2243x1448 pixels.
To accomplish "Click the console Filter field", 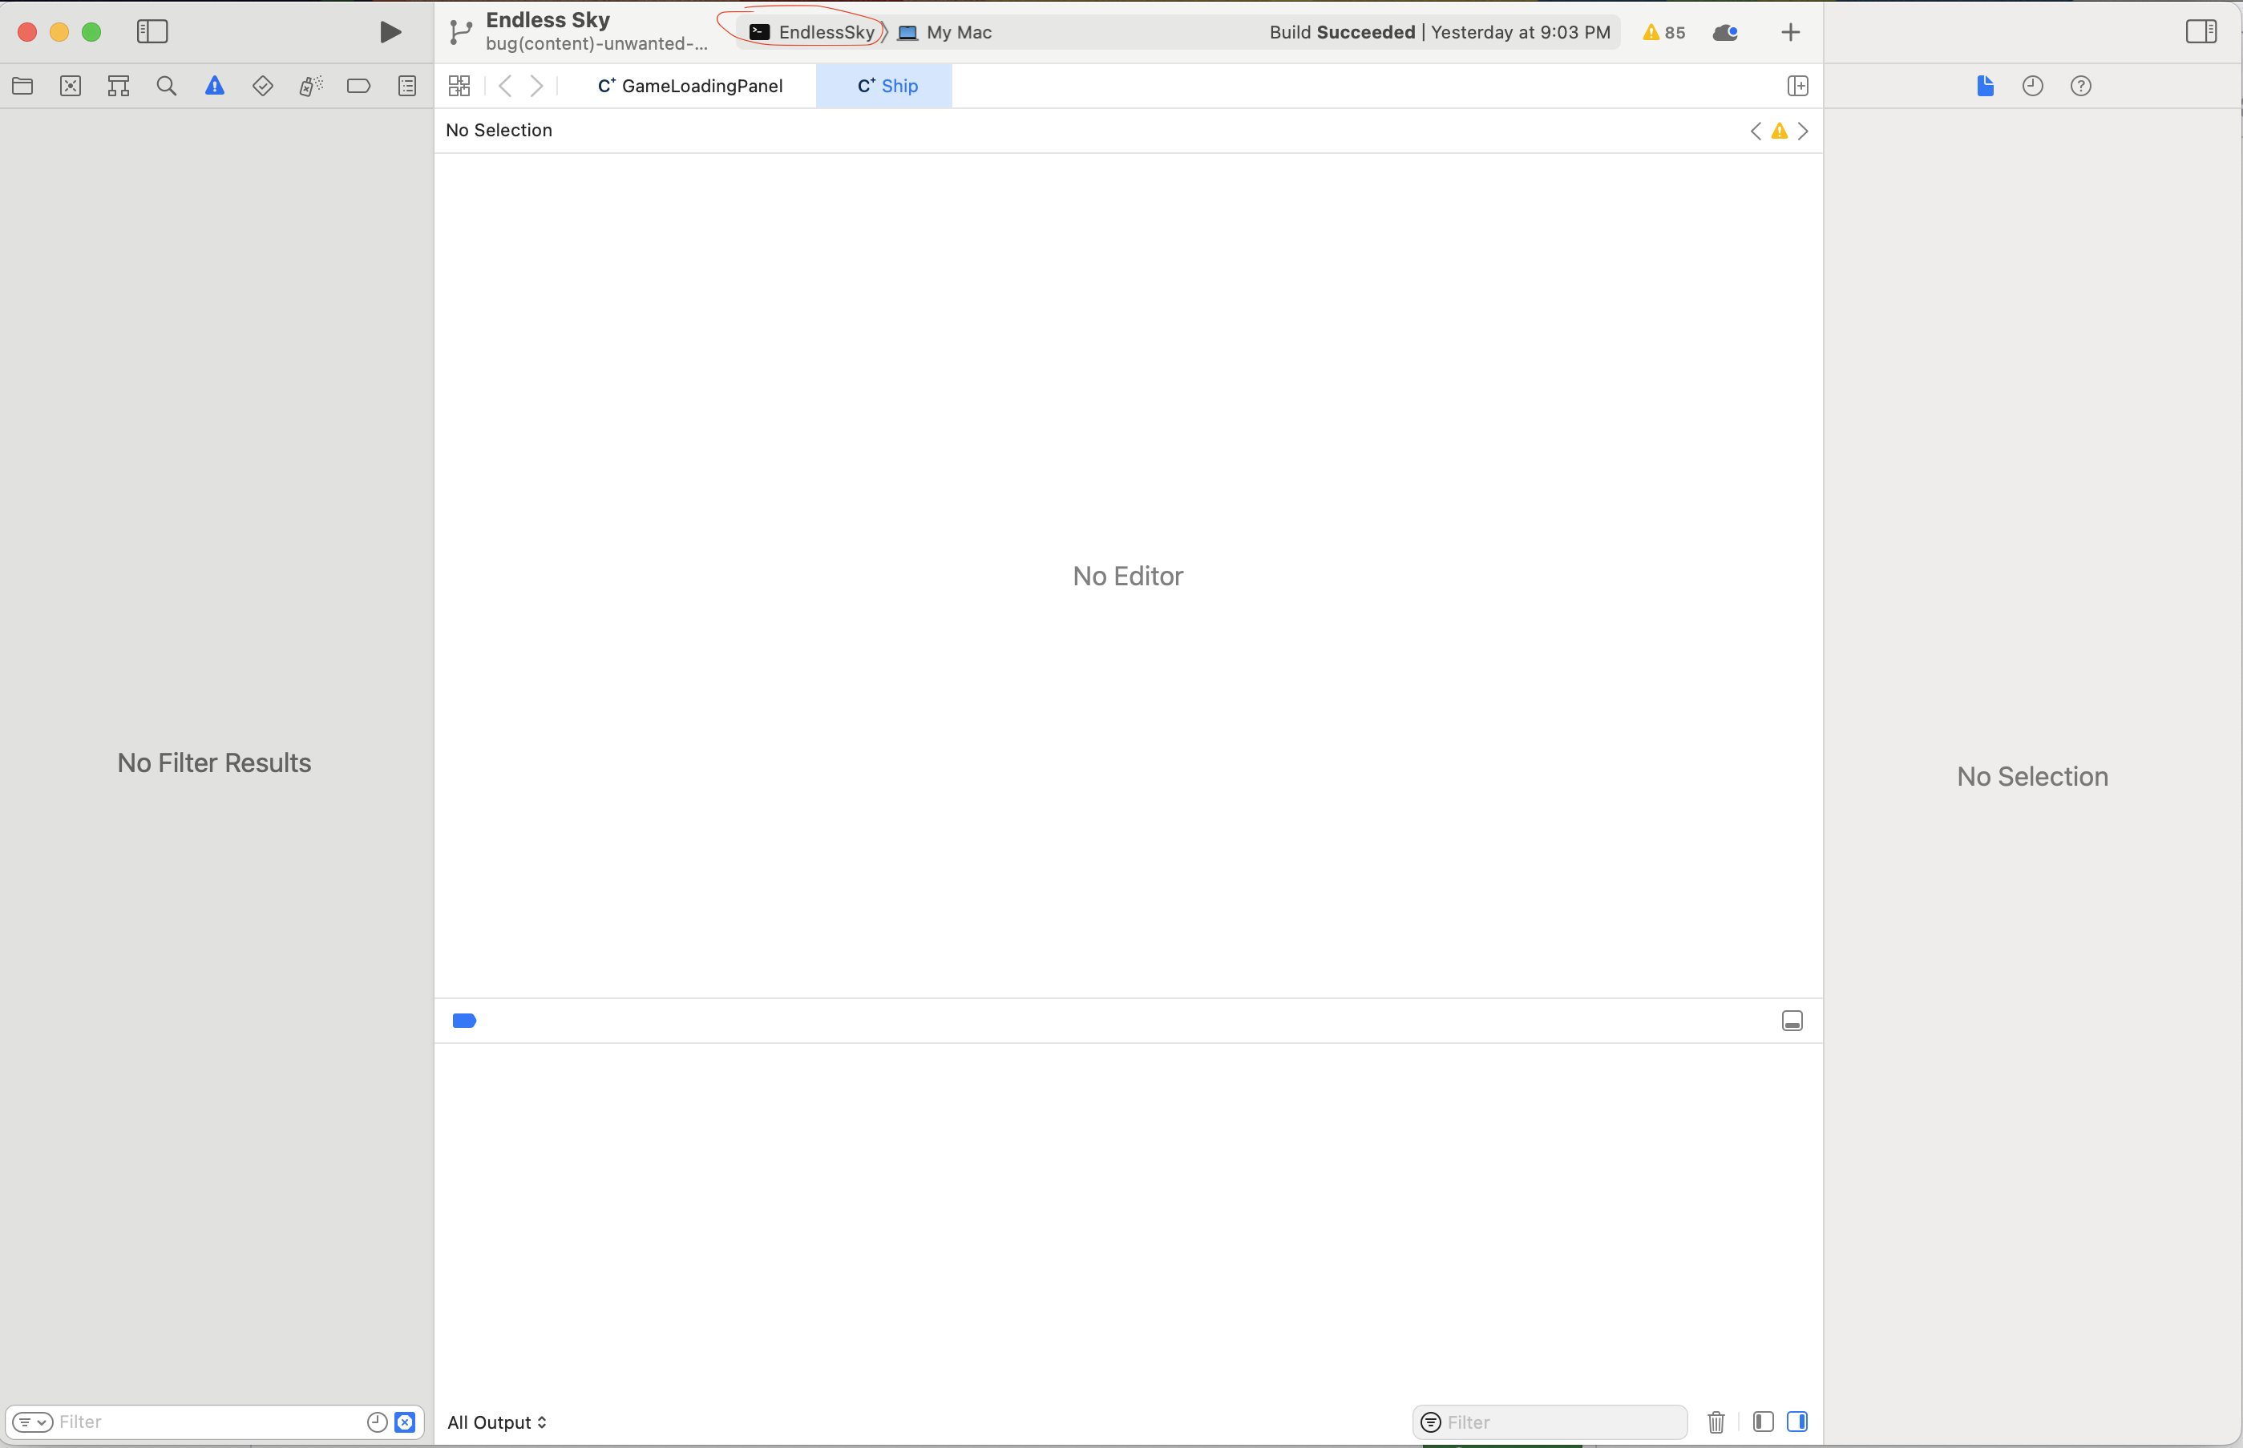I will click(1551, 1422).
